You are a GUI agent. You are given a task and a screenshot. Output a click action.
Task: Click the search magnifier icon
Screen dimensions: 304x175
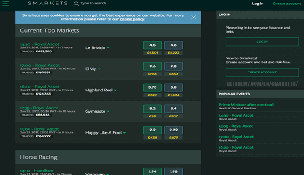click(76, 4)
